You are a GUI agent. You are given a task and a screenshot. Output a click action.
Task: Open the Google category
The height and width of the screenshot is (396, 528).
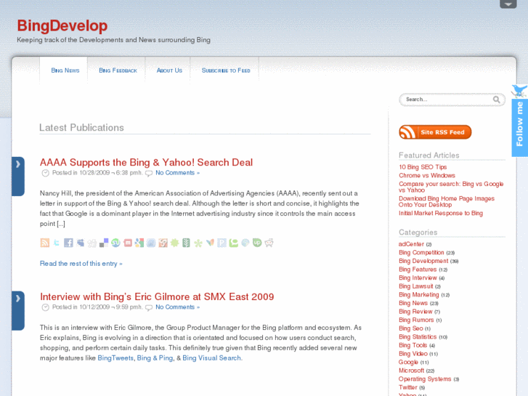(408, 362)
